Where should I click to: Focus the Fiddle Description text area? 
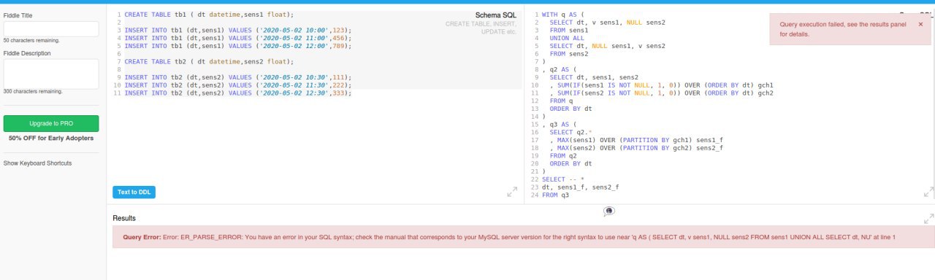(x=51, y=74)
